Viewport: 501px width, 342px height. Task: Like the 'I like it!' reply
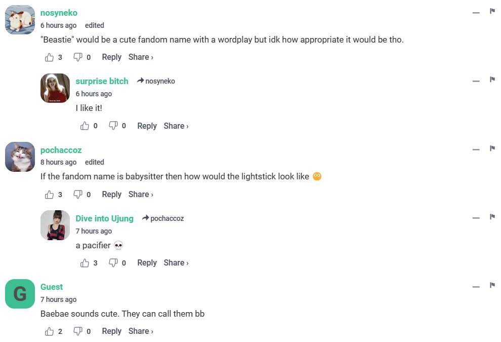[x=85, y=126]
